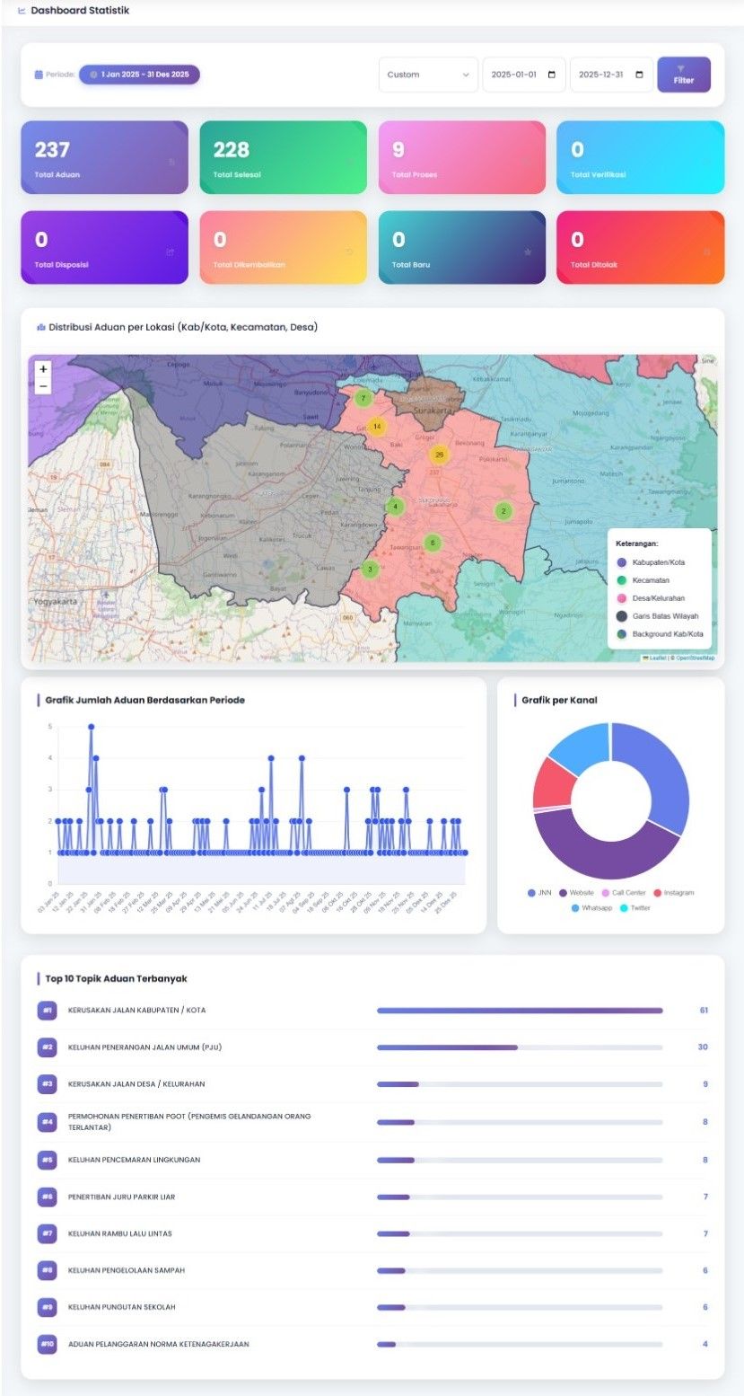Viewport: 744px width, 1396px height.
Task: Open the calendar picker on the 2025-12-31 field
Action: [x=639, y=75]
